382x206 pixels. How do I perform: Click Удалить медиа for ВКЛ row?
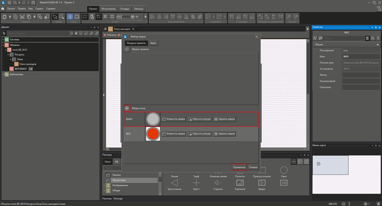(225, 134)
